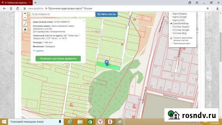The width and height of the screenshot is (222, 125).
Task: Zoom out the map with minus button
Action: (25, 18)
